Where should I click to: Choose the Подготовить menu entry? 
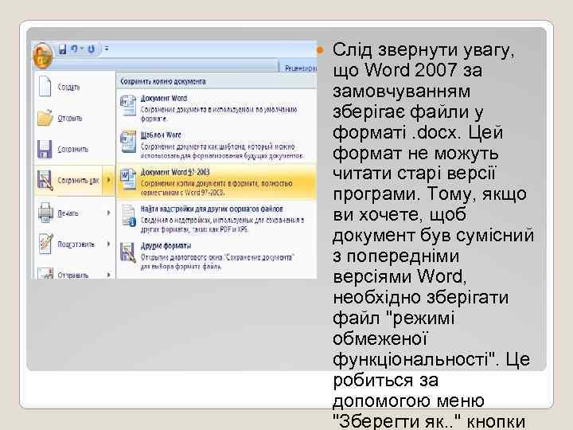[76, 244]
